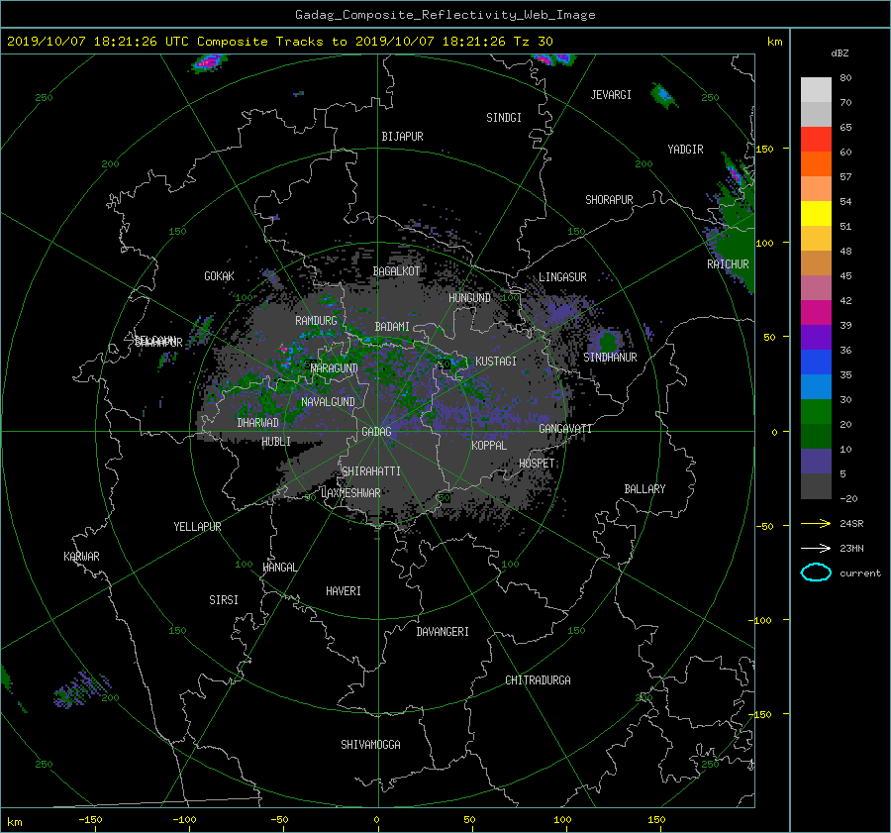The height and width of the screenshot is (833, 891).
Task: Click the light blue 35-30 dBZ swatch
Action: pos(816,387)
